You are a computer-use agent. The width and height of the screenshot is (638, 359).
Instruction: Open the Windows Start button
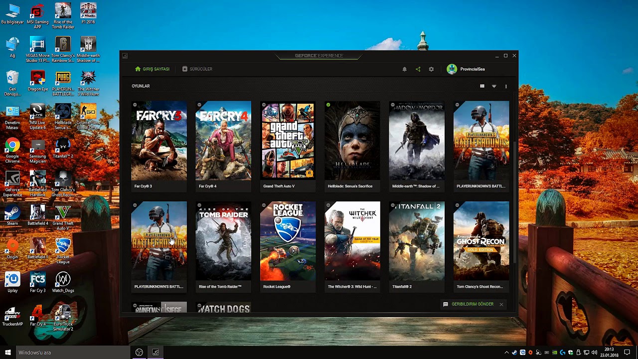click(7, 353)
